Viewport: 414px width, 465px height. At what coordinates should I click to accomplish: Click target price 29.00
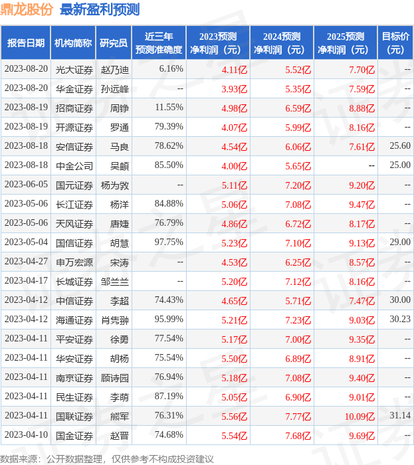(400, 242)
